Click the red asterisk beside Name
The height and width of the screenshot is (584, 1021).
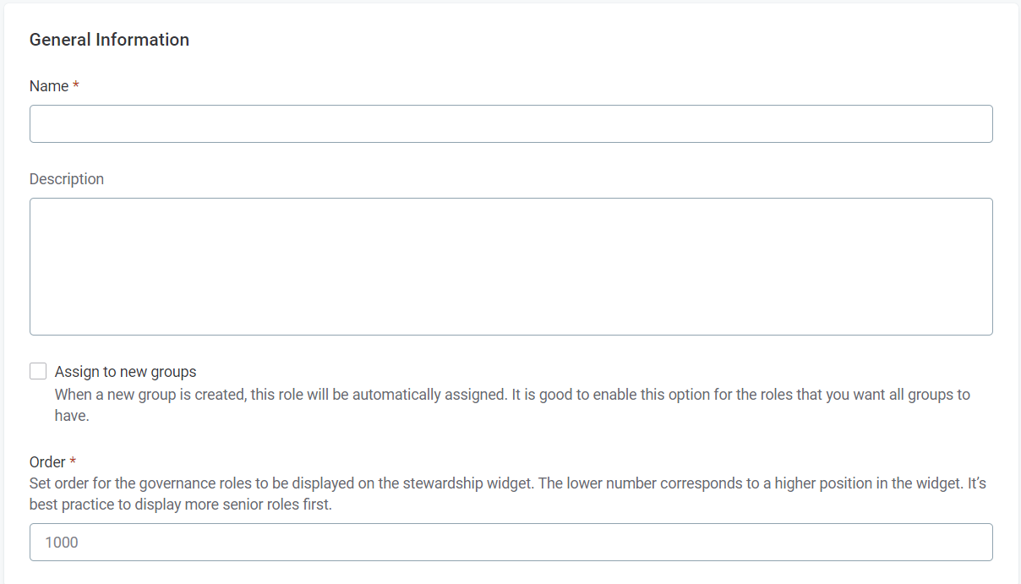pos(76,86)
